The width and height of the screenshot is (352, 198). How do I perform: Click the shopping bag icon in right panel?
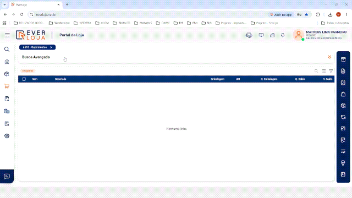(x=343, y=94)
